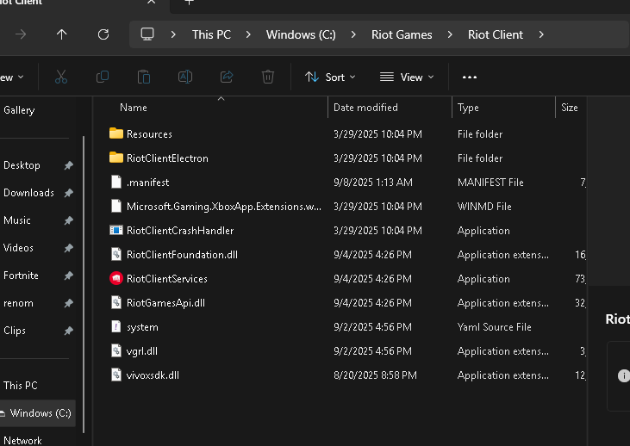Click the pin icon next to Fortnite
630x446 pixels.
(69, 276)
